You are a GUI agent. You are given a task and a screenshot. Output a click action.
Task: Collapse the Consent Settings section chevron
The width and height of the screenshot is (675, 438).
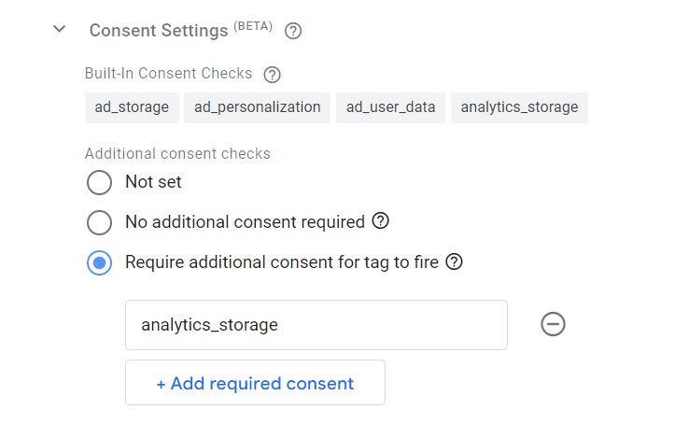[x=60, y=29]
